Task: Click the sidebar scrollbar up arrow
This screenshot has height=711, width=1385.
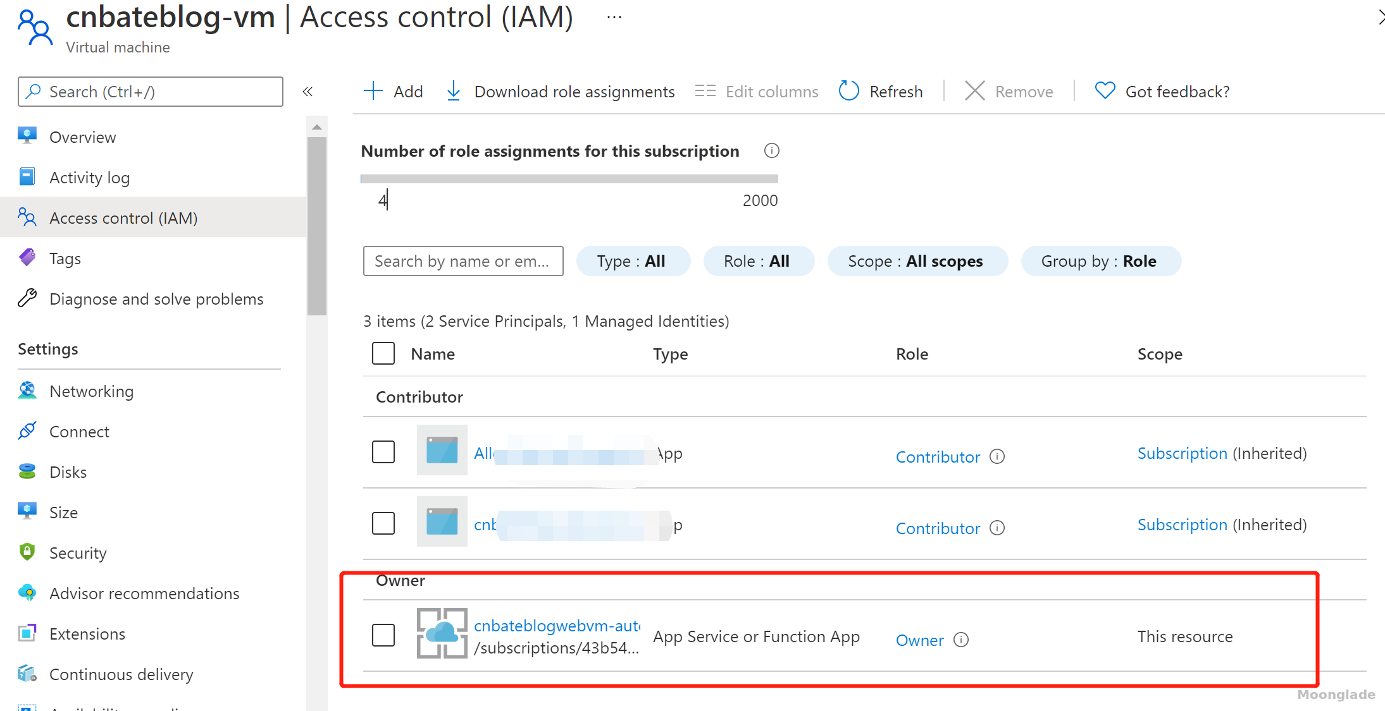Action: [x=317, y=128]
